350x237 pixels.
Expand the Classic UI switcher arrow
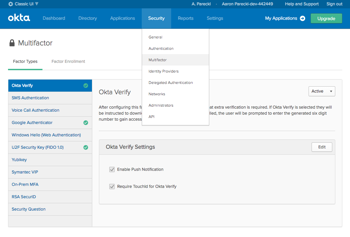pyautogui.click(x=37, y=4)
